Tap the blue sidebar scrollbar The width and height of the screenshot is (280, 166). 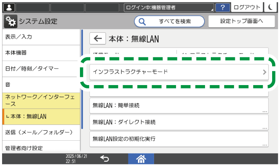click(x=82, y=79)
